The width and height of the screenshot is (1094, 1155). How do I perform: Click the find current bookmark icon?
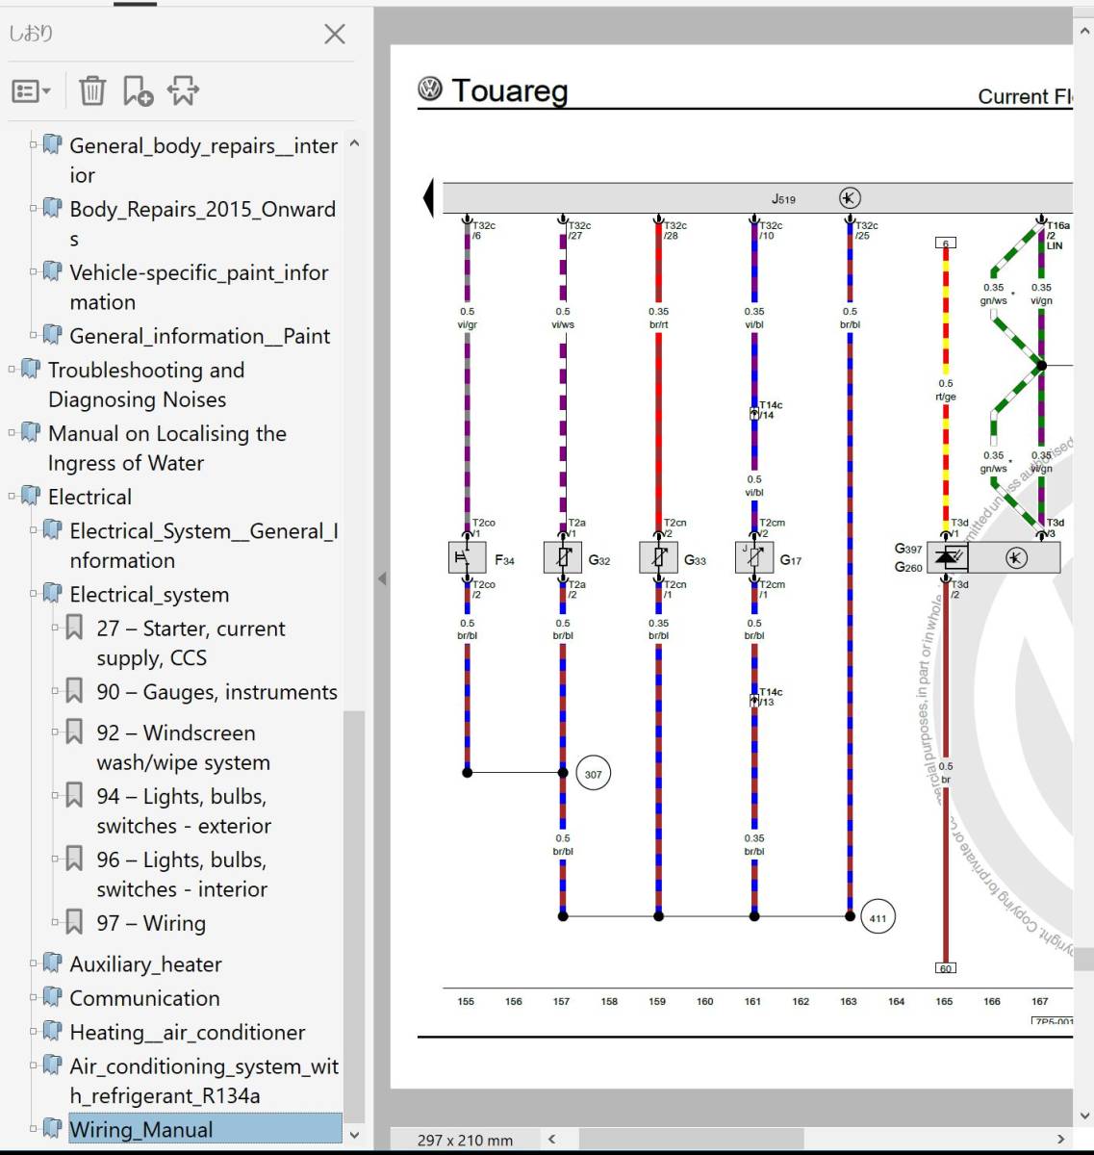point(183,91)
